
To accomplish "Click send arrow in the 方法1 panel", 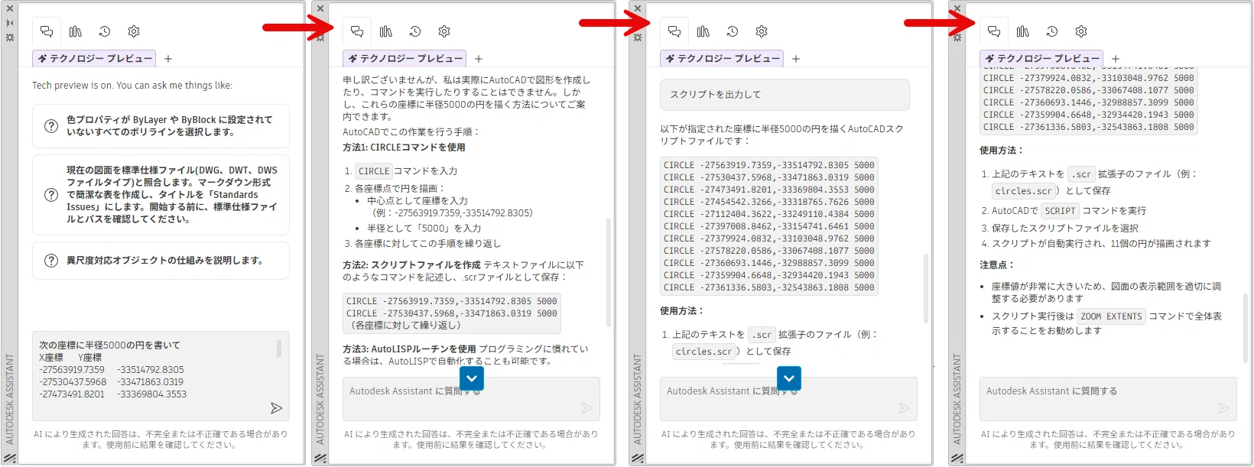I will tap(586, 408).
